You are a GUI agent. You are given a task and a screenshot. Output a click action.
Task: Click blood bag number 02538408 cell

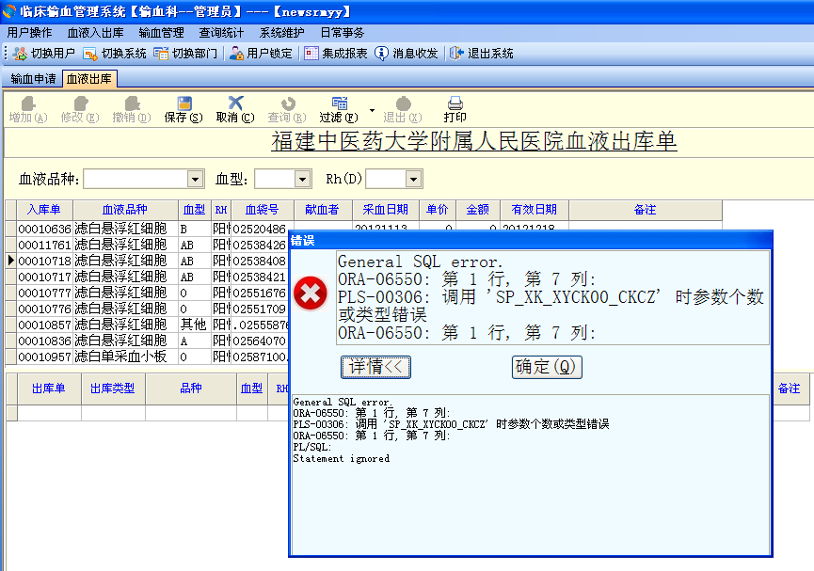coord(260,261)
